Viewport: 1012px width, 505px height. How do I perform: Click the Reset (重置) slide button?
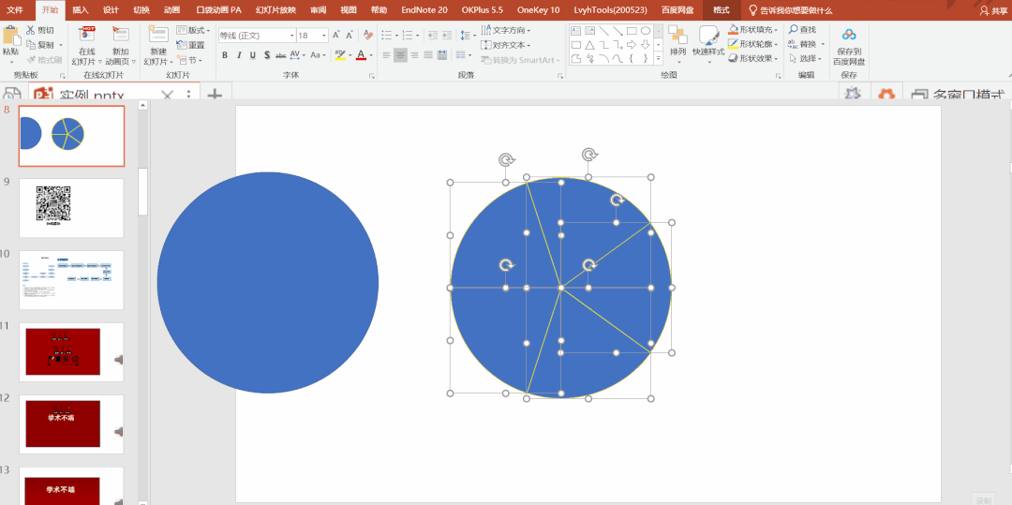tap(191, 45)
